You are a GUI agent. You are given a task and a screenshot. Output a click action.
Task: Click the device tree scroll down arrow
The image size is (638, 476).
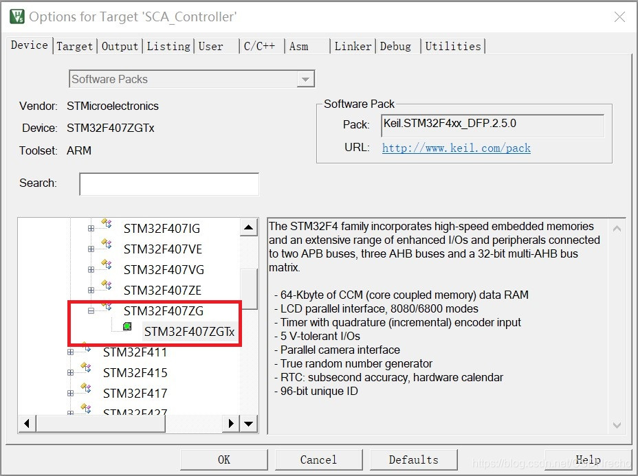pos(249,424)
